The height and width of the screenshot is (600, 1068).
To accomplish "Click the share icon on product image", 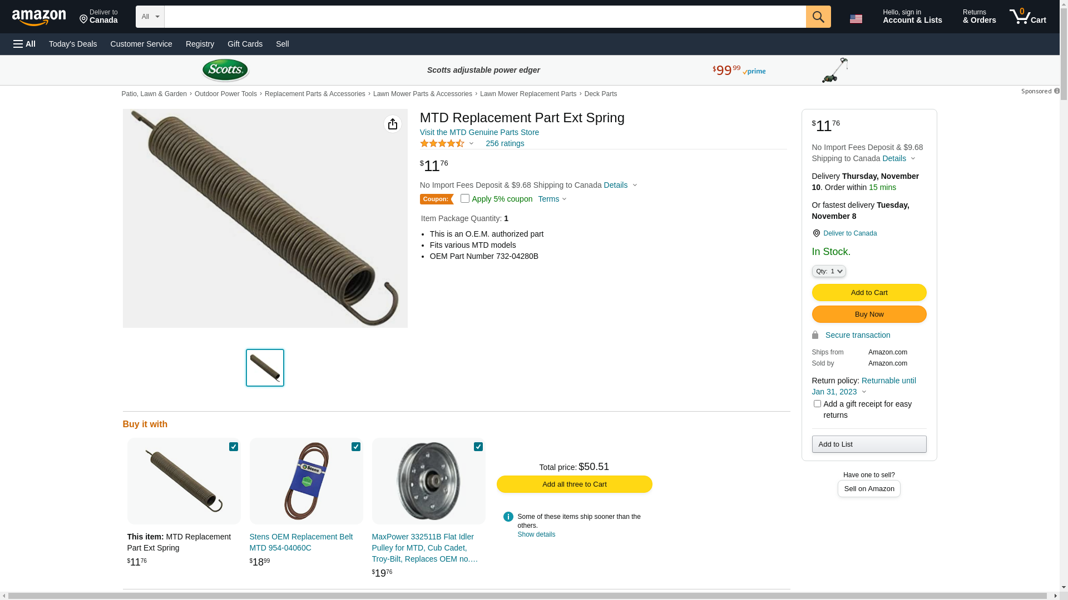I will pos(392,124).
